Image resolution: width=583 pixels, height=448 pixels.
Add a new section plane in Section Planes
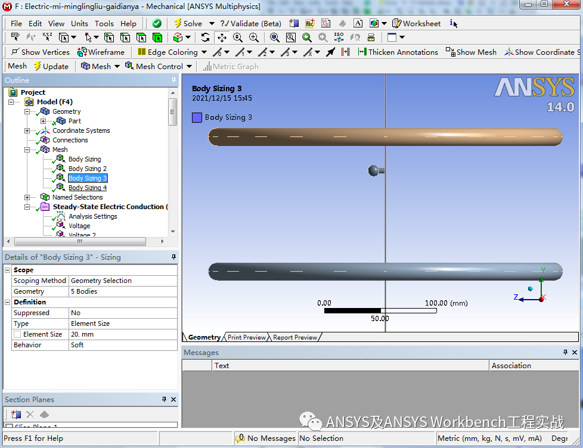point(16,414)
